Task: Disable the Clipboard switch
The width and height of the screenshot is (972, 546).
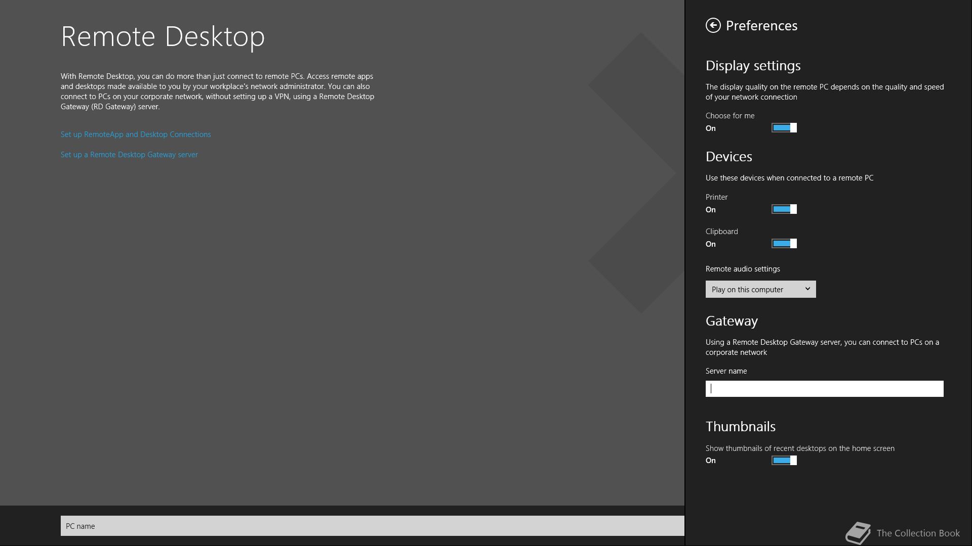Action: [x=784, y=244]
